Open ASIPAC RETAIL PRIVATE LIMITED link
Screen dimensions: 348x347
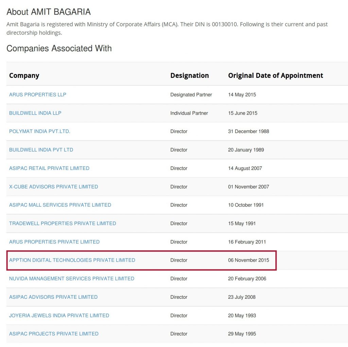[x=49, y=168]
